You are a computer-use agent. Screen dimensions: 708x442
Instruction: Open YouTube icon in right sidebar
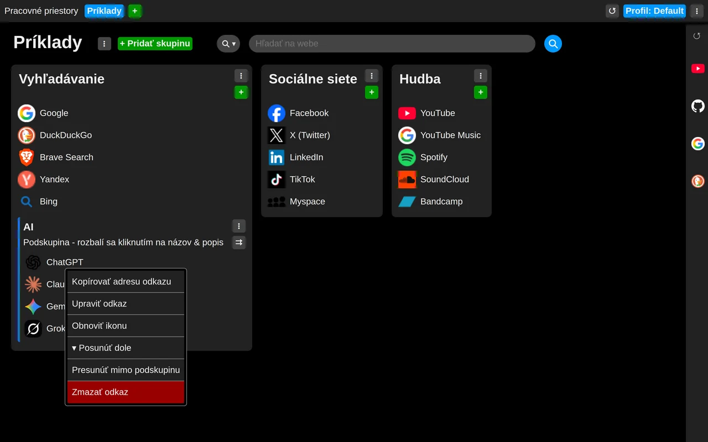point(698,69)
